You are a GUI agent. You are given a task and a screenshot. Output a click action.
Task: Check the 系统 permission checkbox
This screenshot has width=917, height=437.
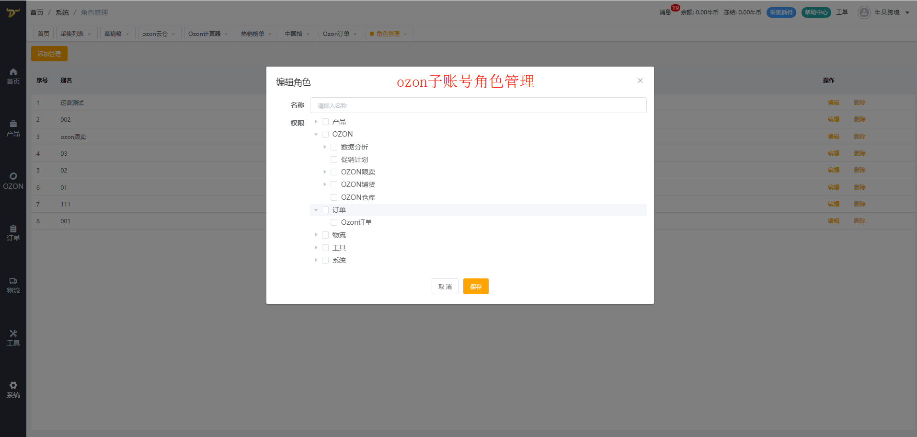coord(325,260)
